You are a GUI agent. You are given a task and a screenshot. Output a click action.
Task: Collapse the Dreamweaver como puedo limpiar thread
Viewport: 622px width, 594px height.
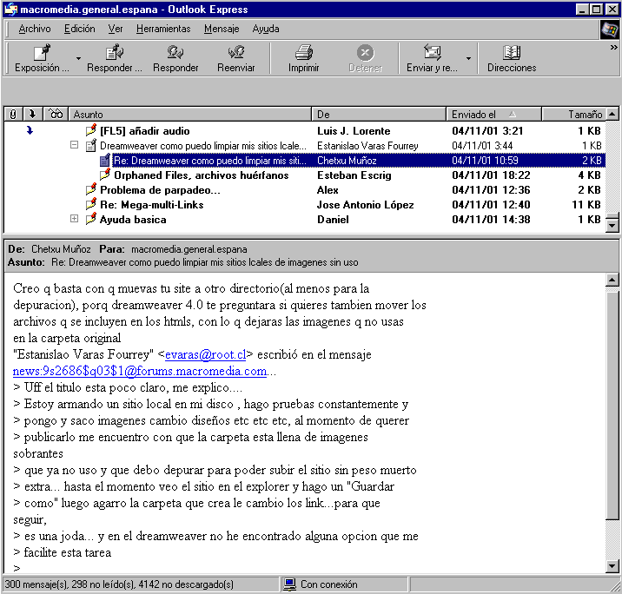74,145
